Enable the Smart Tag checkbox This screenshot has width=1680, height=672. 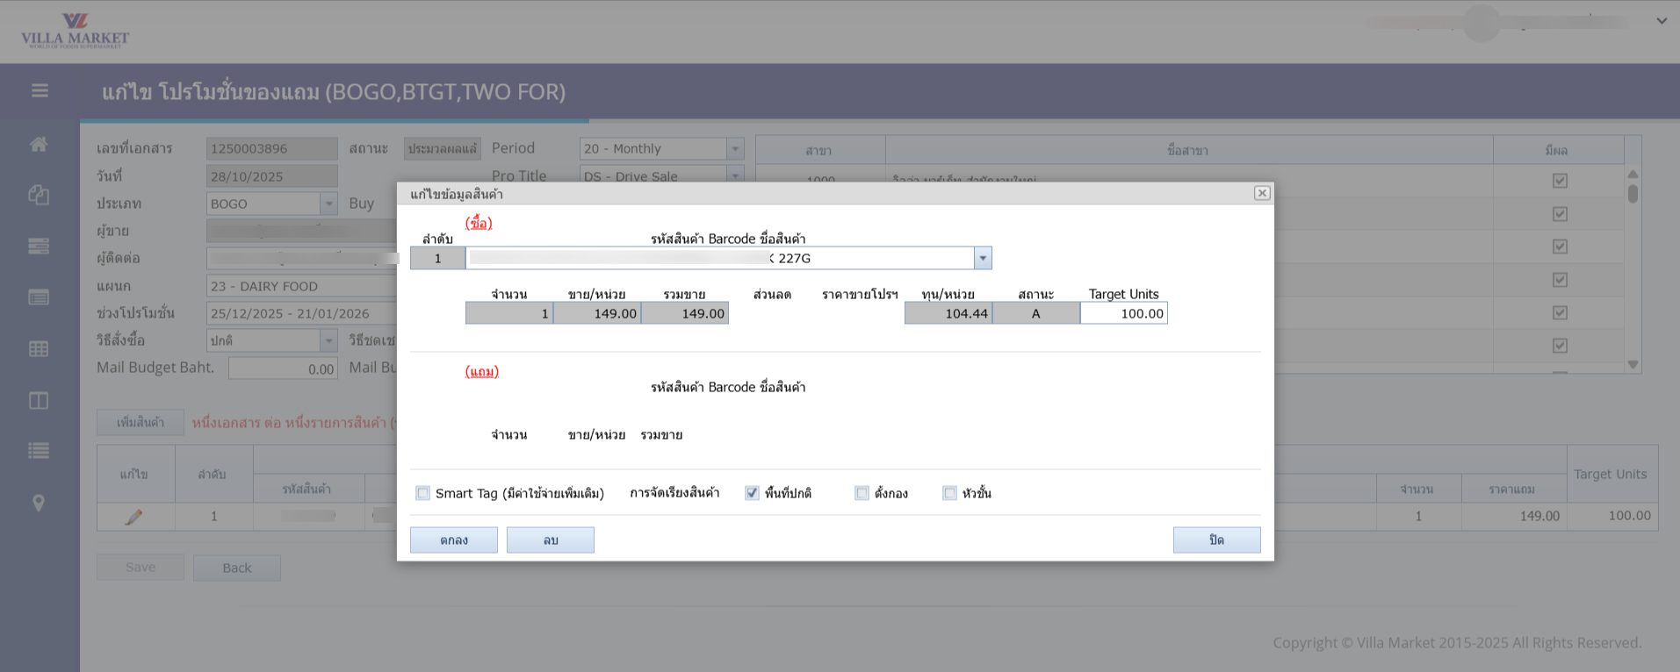423,493
